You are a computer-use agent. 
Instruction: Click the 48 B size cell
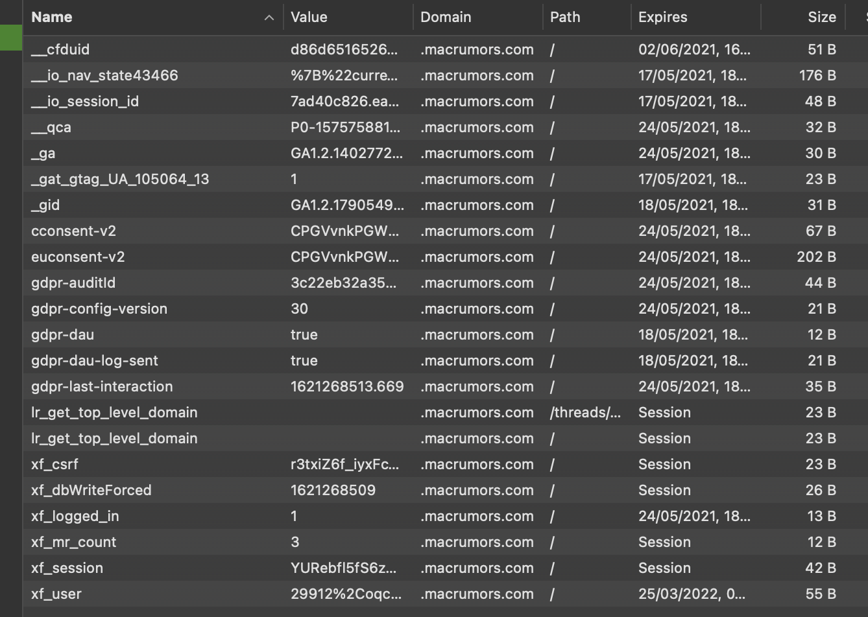coord(821,102)
